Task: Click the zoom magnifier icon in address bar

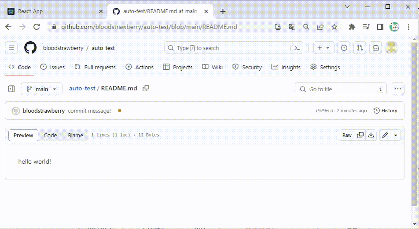Action: [306, 27]
